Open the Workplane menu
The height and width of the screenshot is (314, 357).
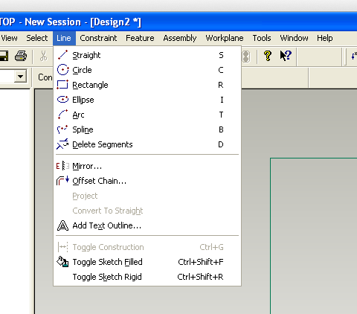click(225, 38)
